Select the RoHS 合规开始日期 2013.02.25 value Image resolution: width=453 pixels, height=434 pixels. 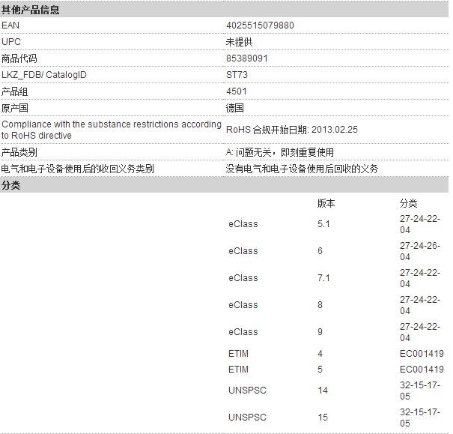(292, 130)
